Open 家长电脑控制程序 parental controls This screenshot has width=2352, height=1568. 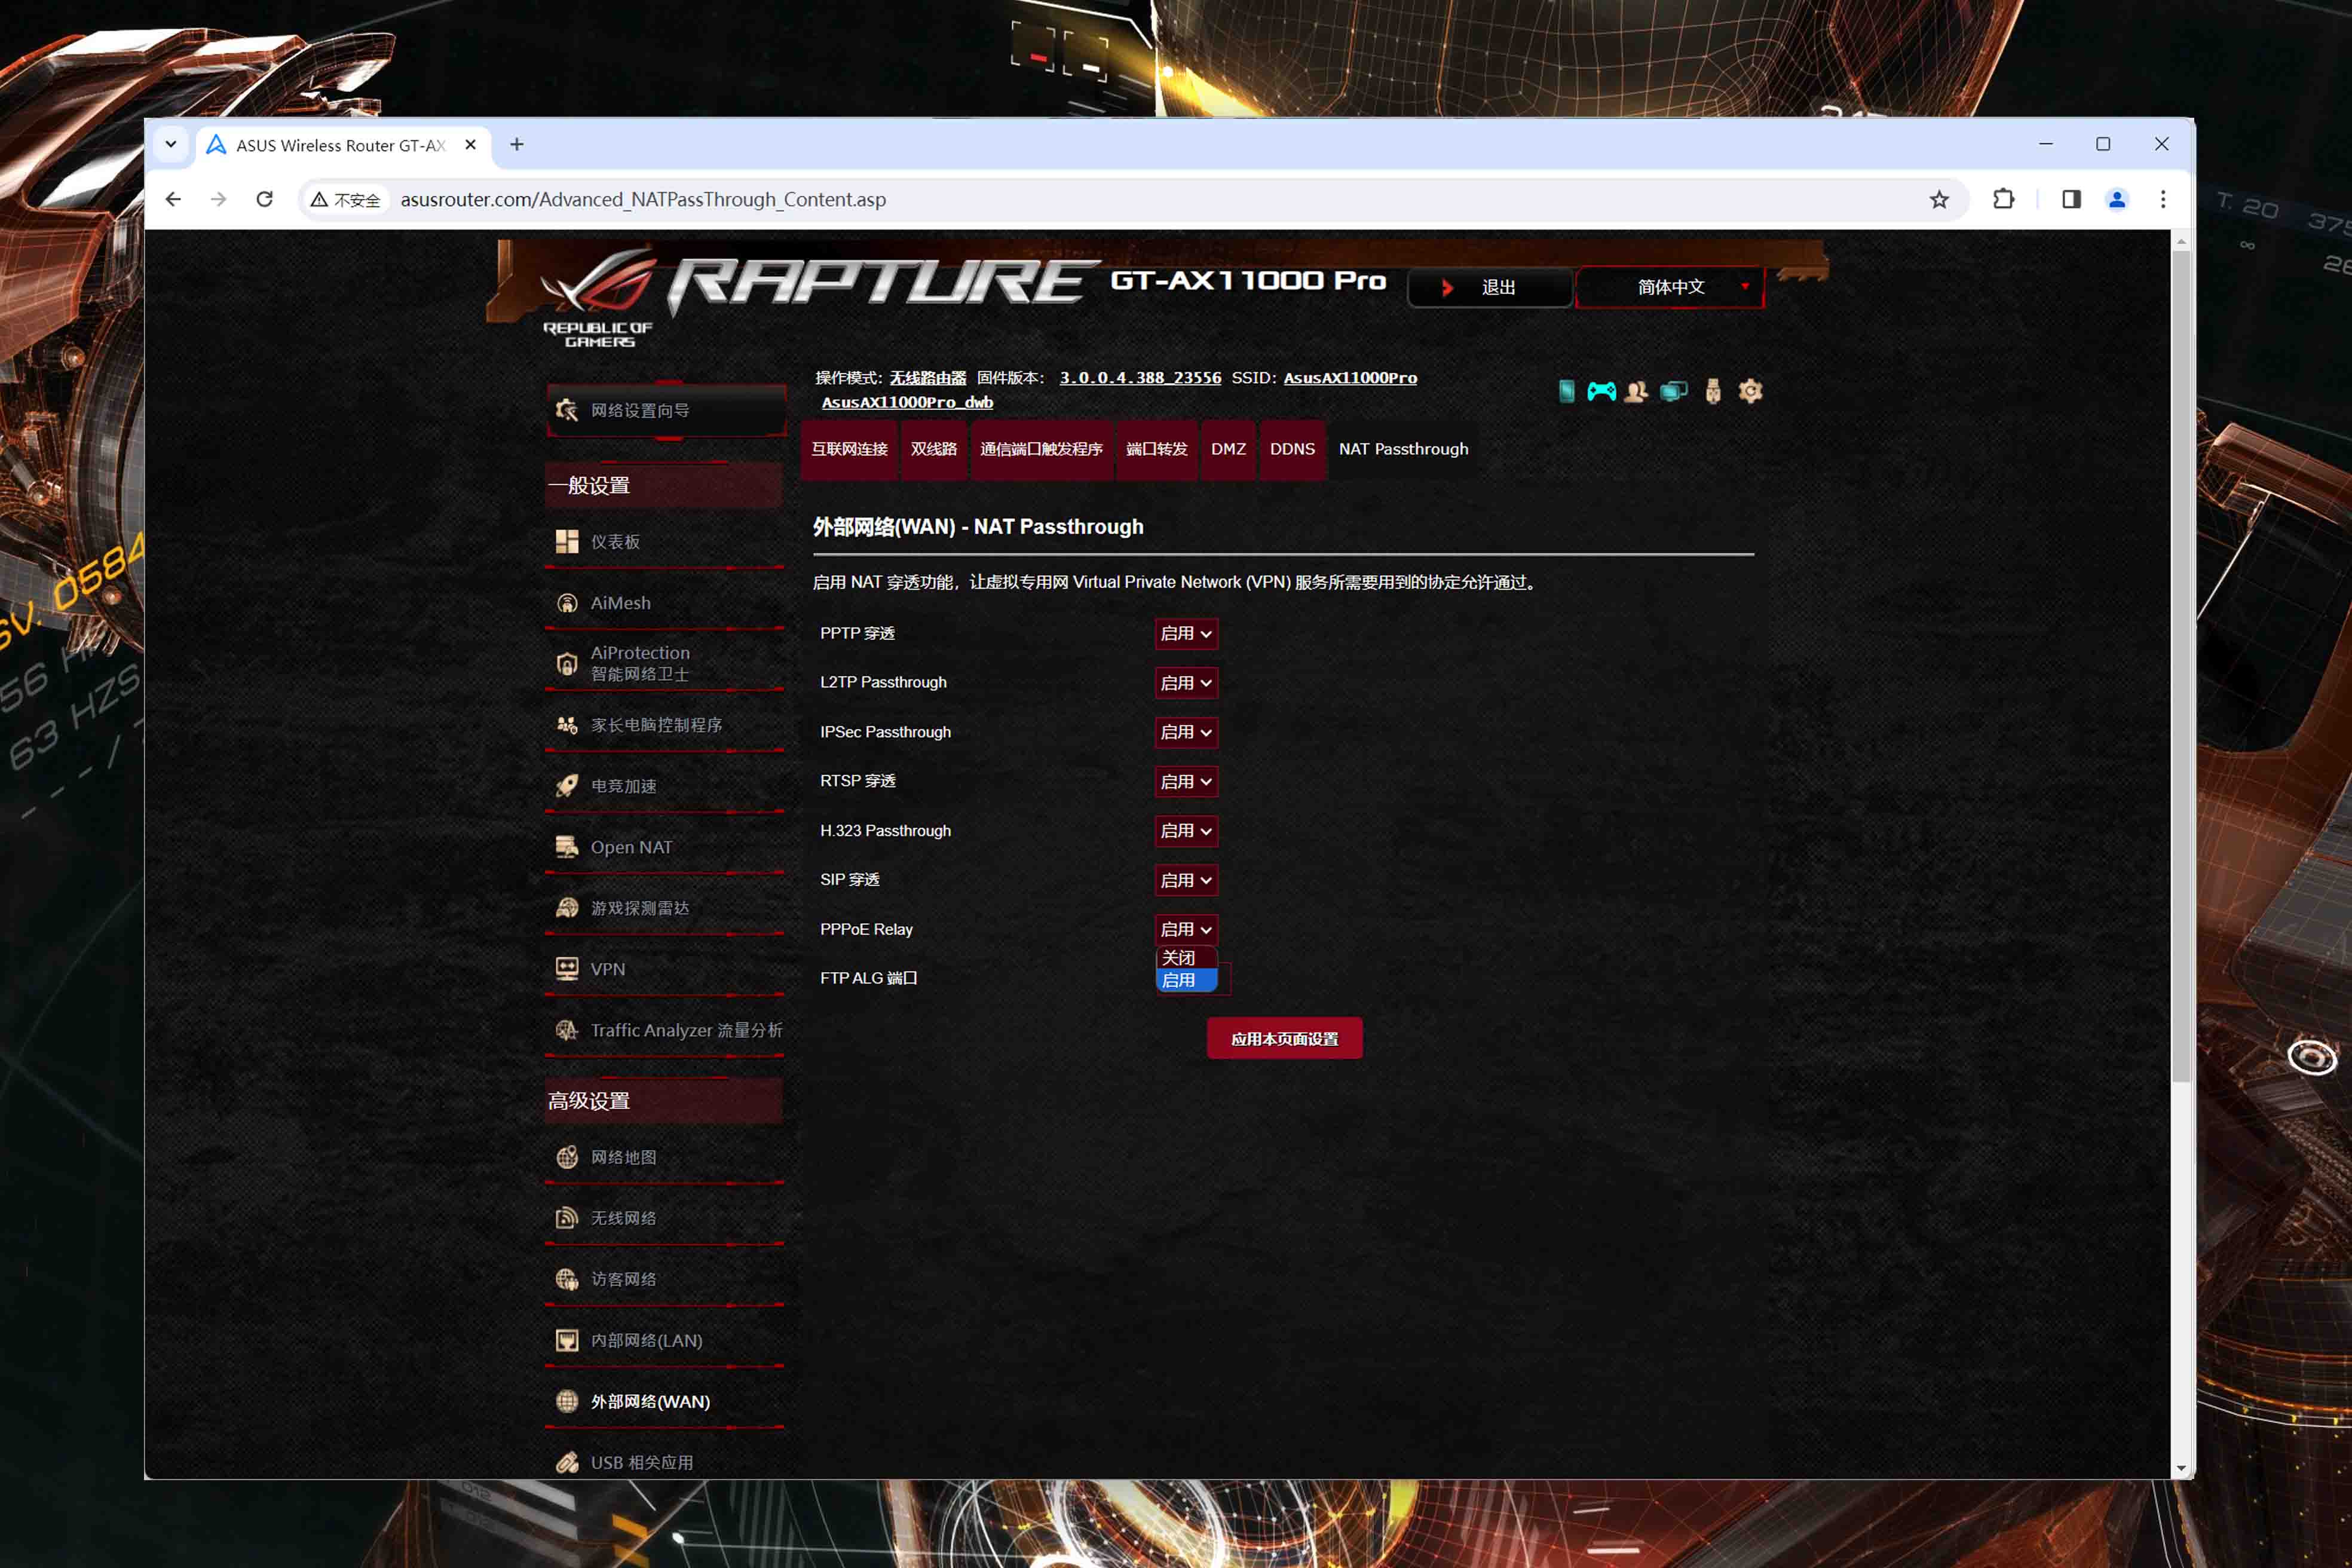tap(664, 725)
